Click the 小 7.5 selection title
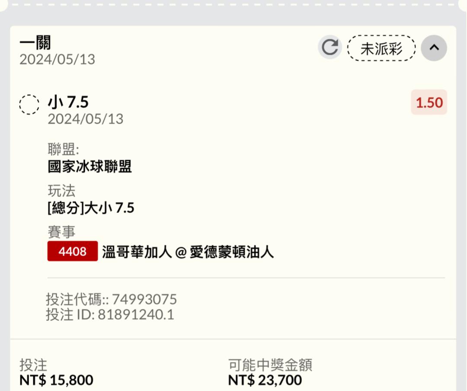This screenshot has width=467, height=391. click(x=68, y=102)
